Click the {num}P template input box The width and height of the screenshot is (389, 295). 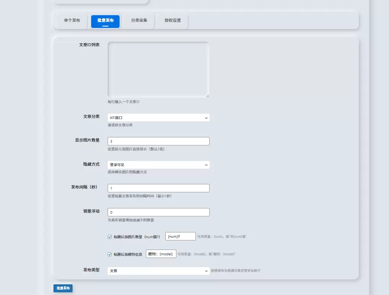coord(180,236)
